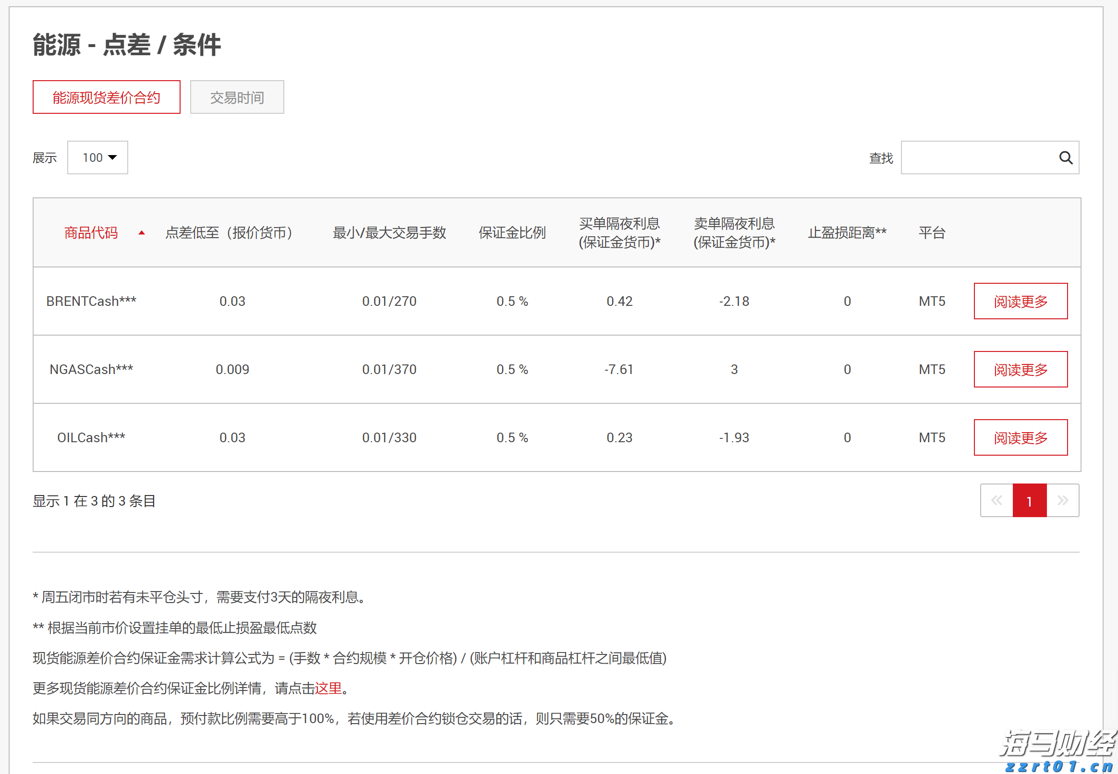This screenshot has height=774, width=1118.
Task: Click 阅读更多 for BRENTCash
Action: pyautogui.click(x=1021, y=301)
